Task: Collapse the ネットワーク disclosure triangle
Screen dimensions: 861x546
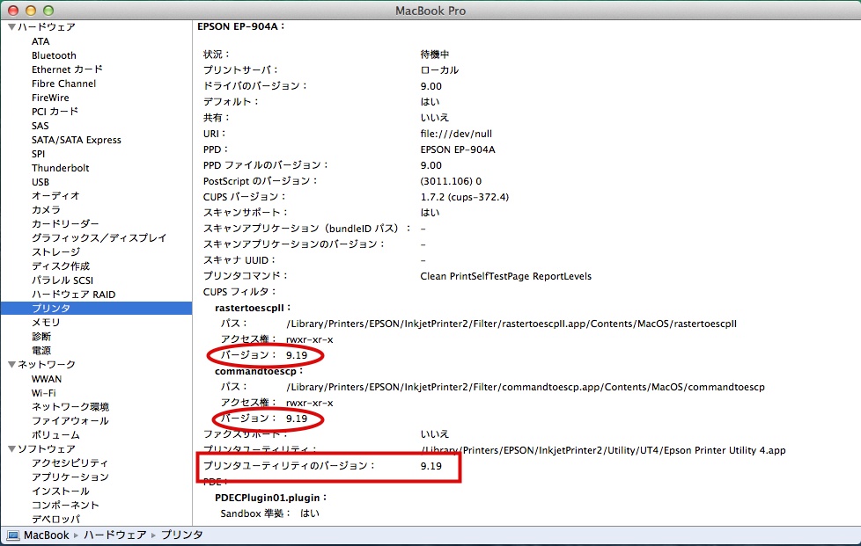Action: coord(11,365)
